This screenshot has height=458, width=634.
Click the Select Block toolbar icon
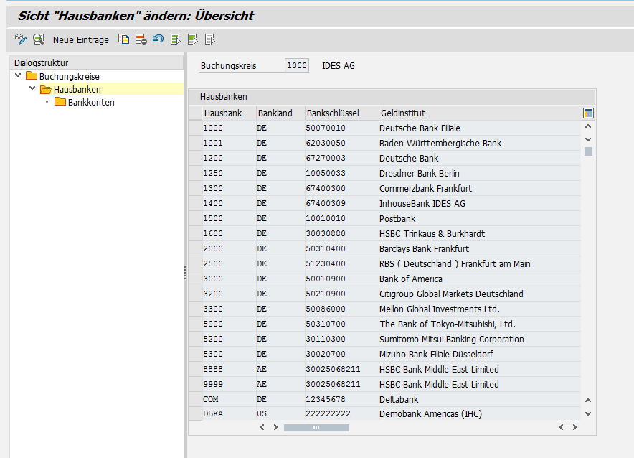pos(193,39)
